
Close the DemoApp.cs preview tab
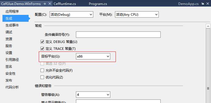tap(208, 4)
